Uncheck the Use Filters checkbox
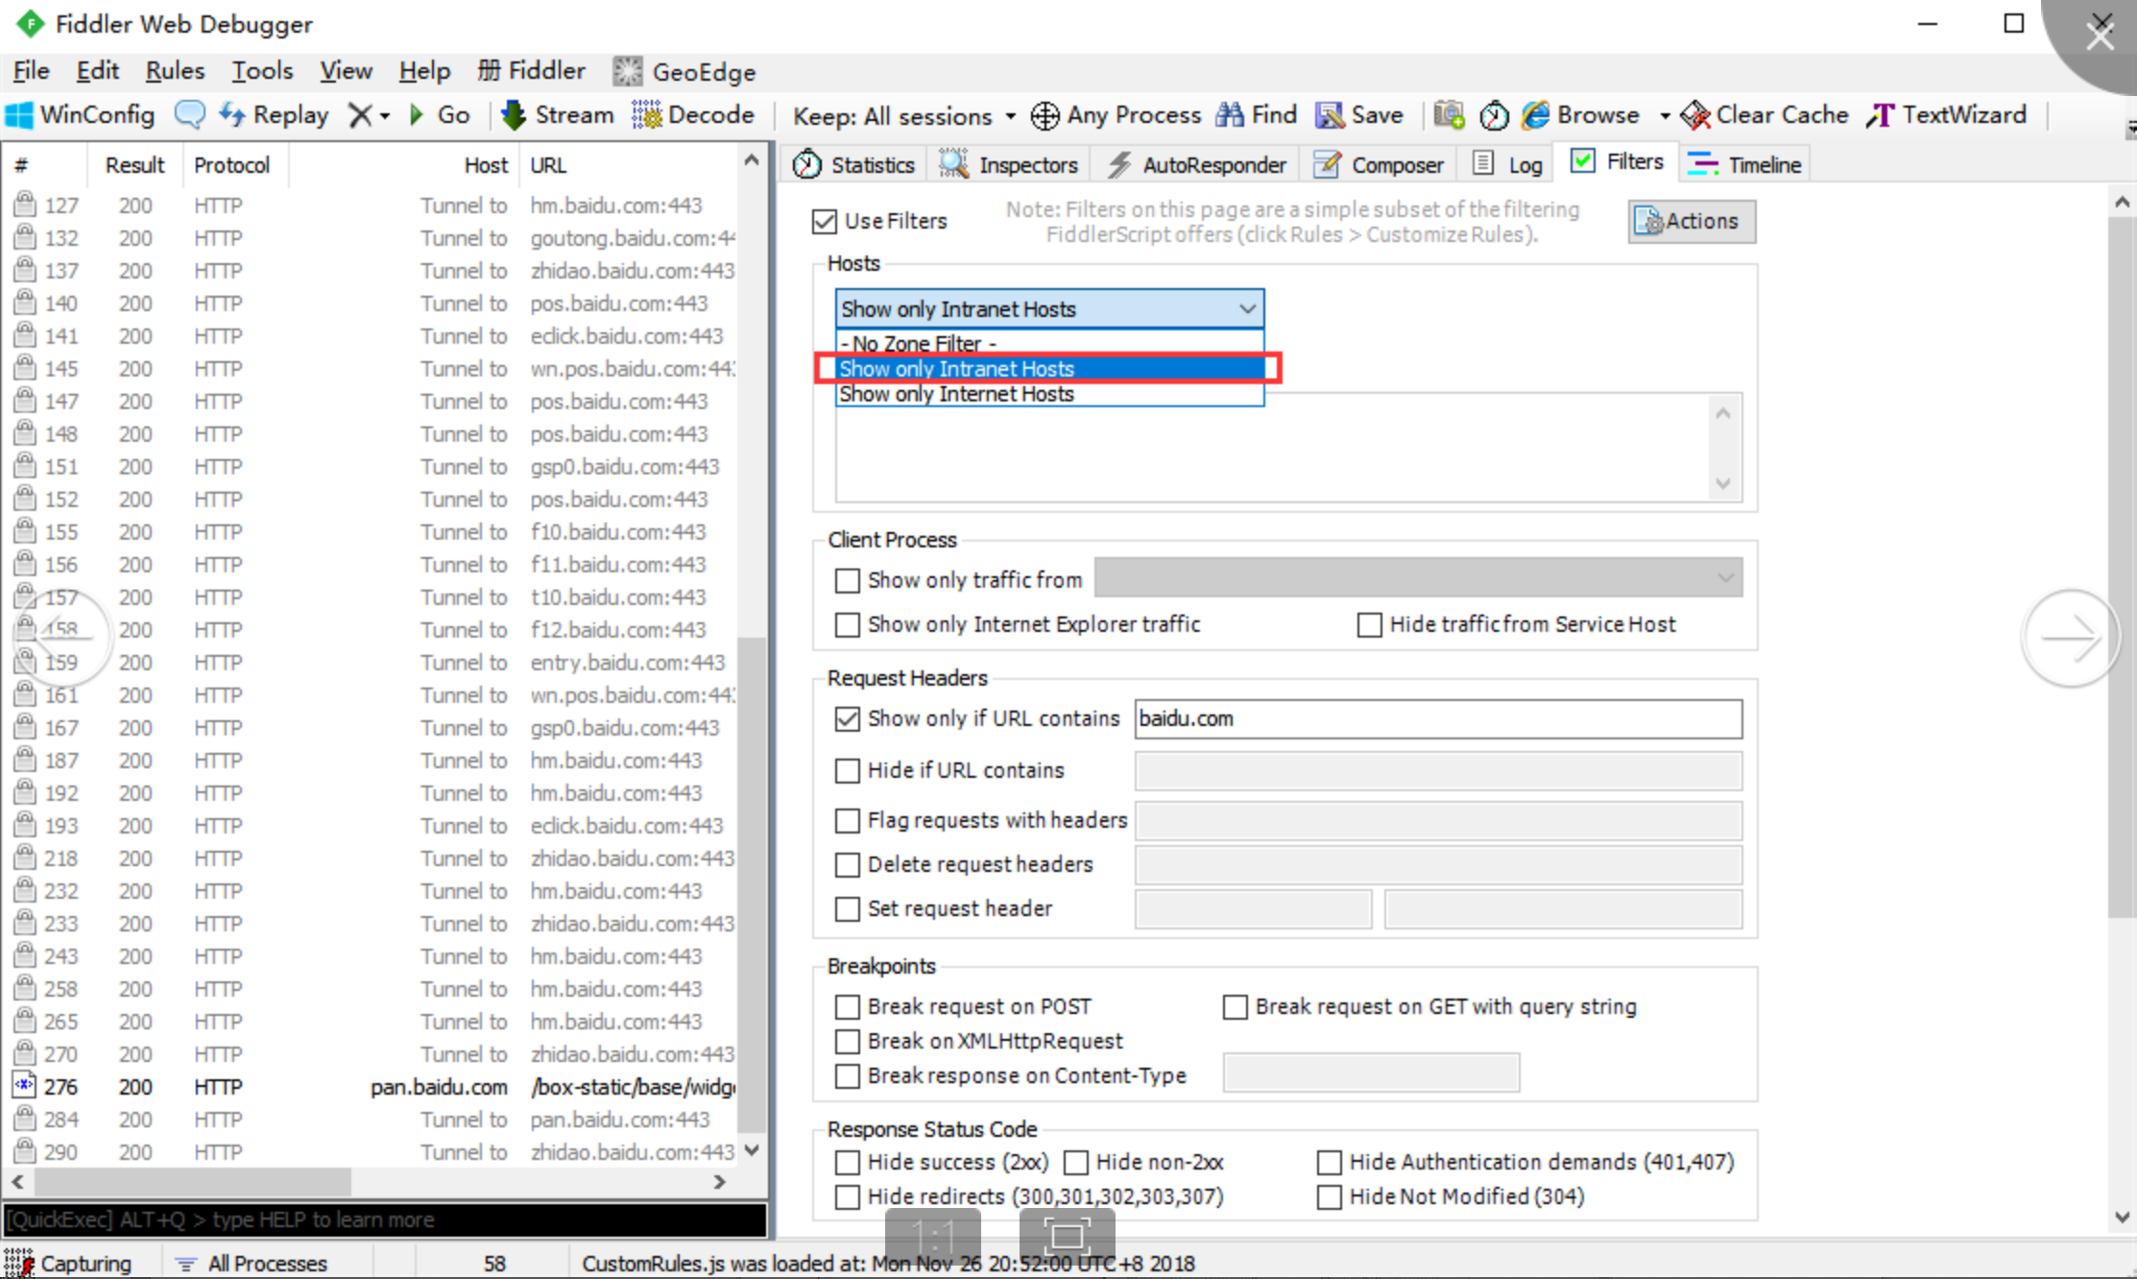This screenshot has height=1279, width=2137. pyautogui.click(x=825, y=221)
